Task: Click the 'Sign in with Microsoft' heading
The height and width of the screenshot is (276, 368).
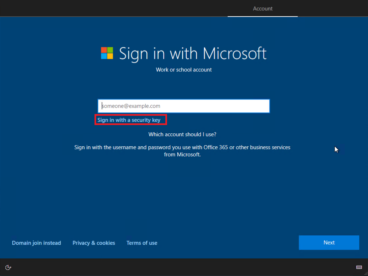Action: 193,54
